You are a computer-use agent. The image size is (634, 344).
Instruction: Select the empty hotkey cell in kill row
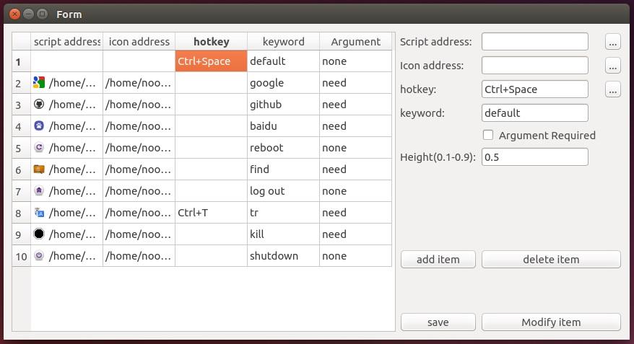211,234
